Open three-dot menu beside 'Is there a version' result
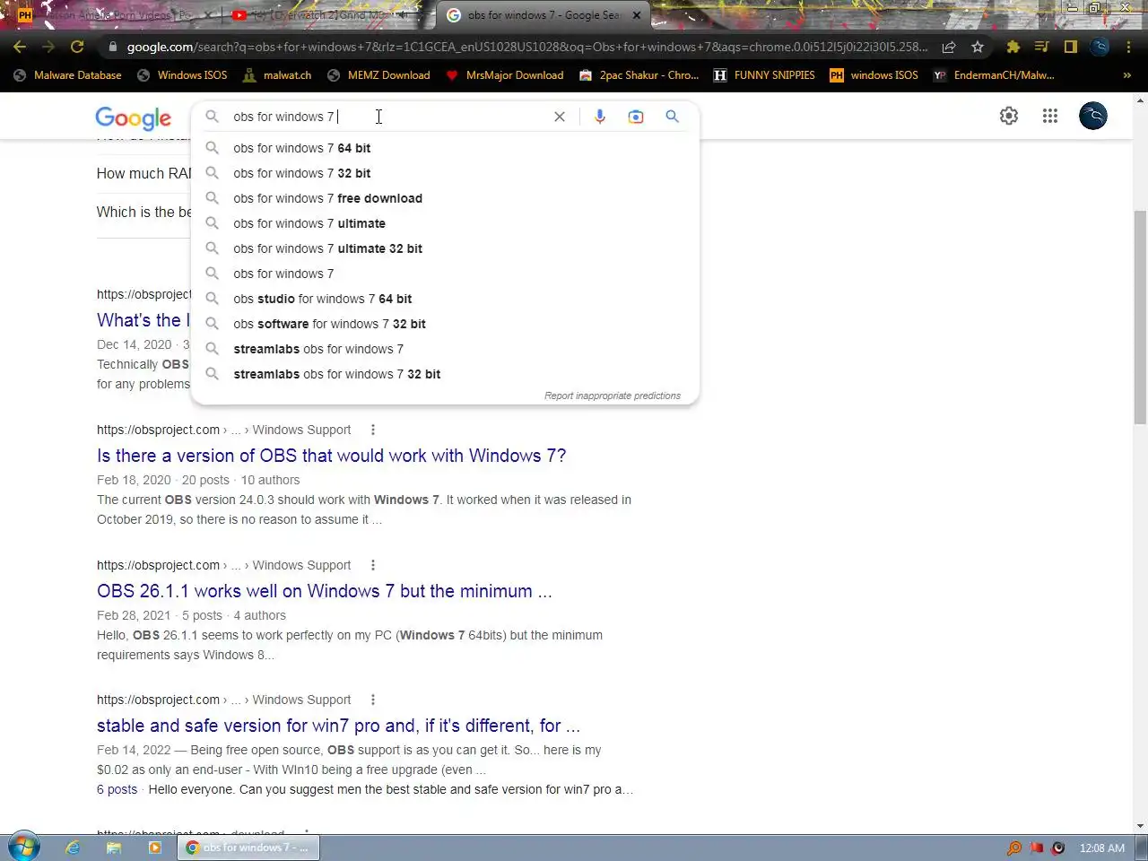This screenshot has width=1148, height=861. point(373,430)
